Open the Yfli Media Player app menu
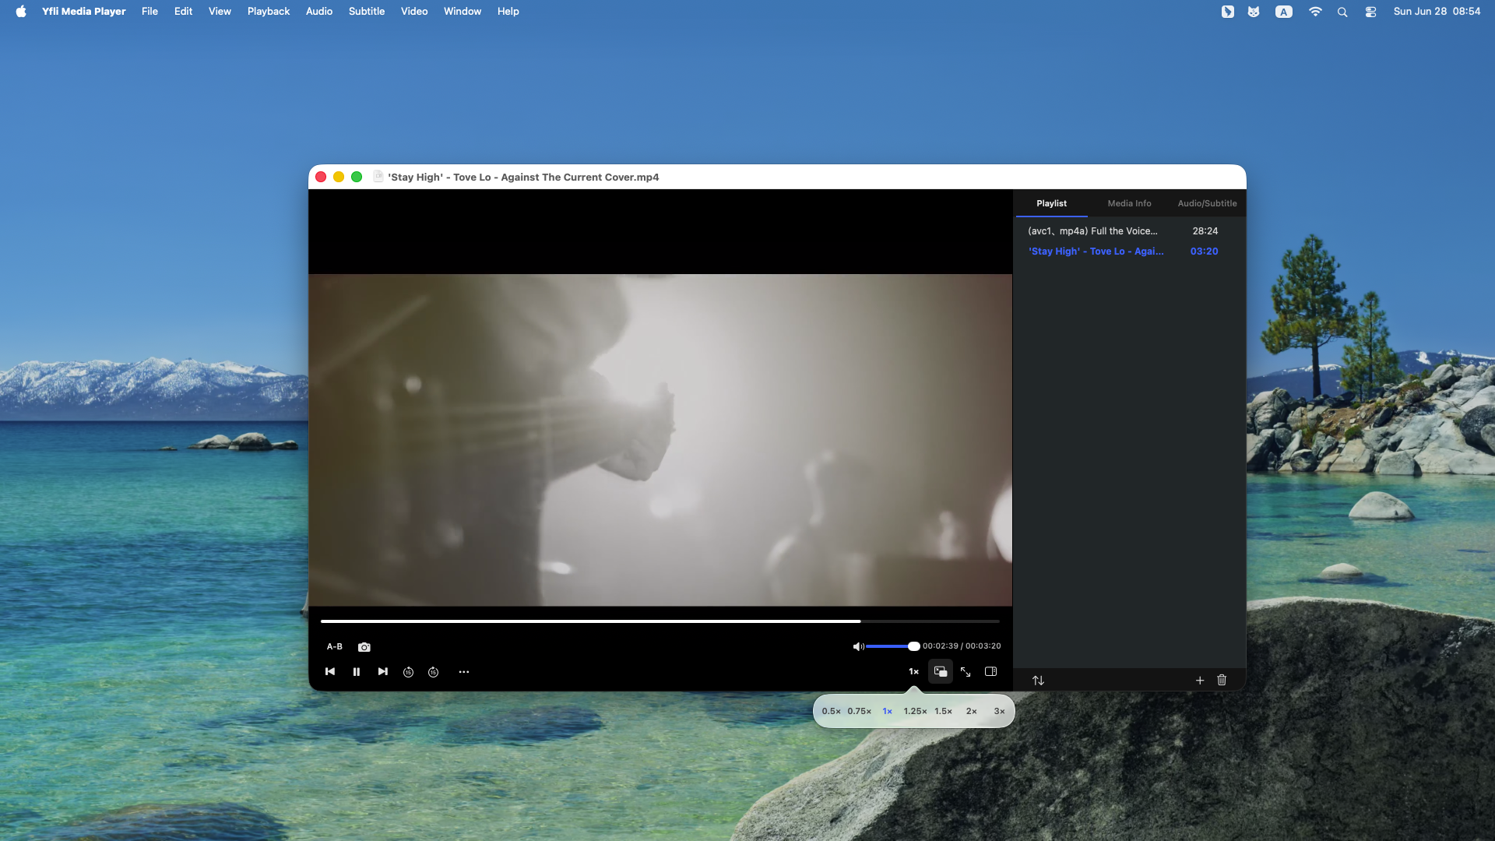 click(83, 12)
